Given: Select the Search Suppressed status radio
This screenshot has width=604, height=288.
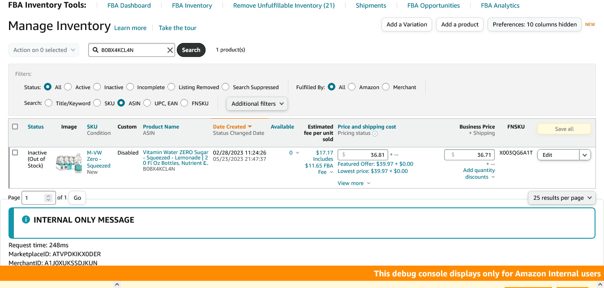Looking at the screenshot, I should 226,87.
